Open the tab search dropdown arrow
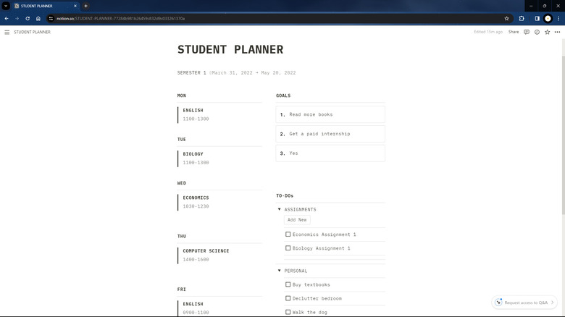The image size is (565, 317). (6, 6)
